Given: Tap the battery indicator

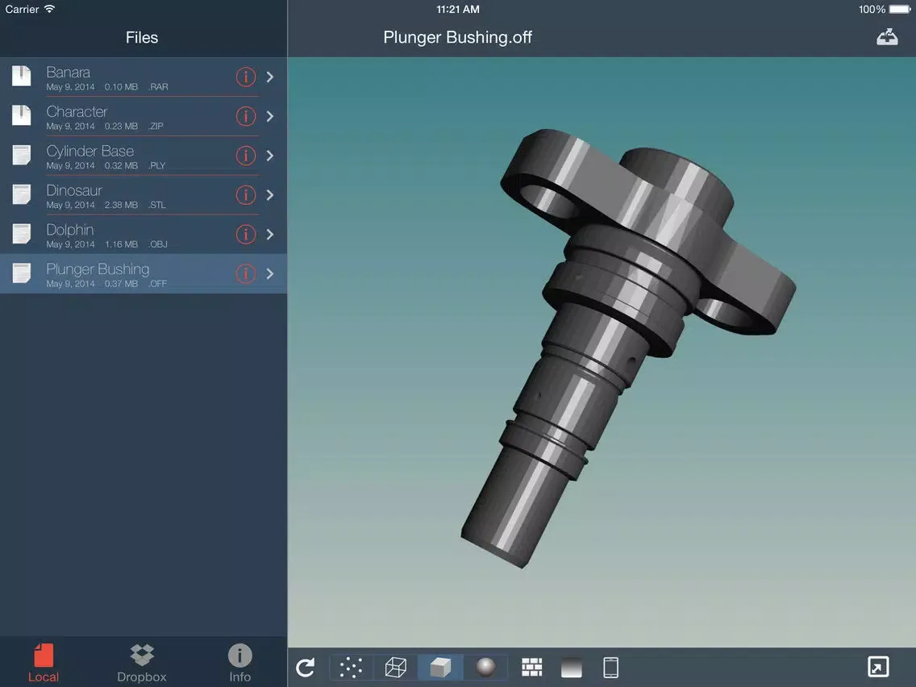Looking at the screenshot, I should [x=900, y=9].
